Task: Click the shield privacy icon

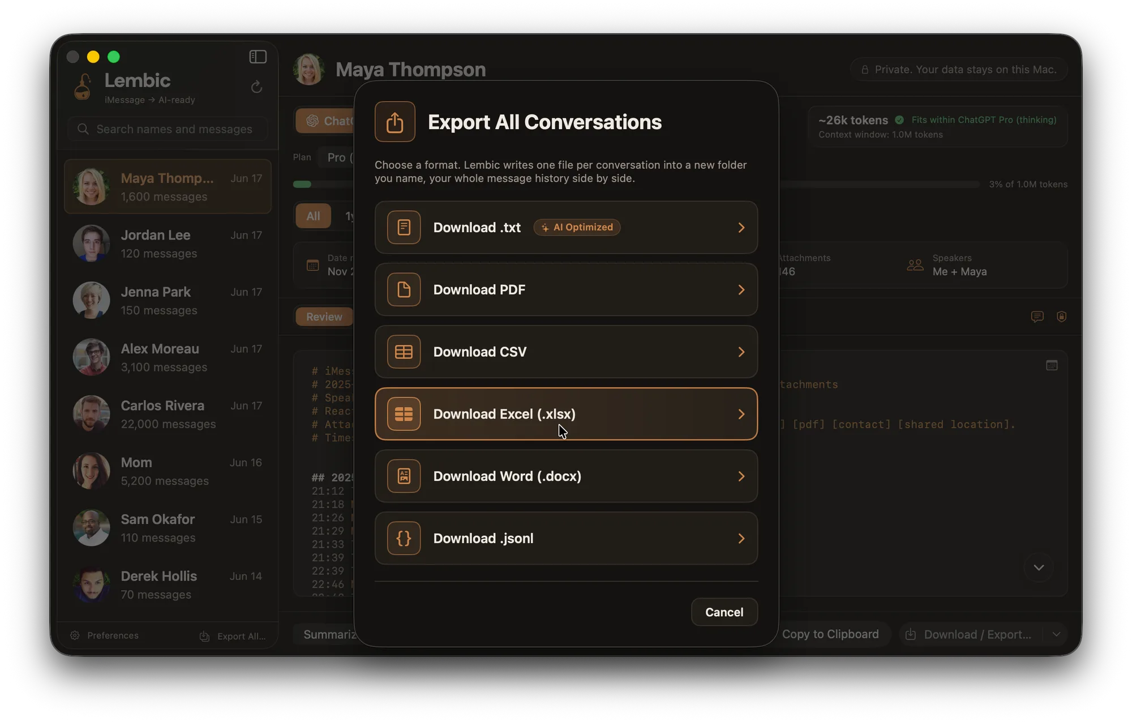Action: click(x=1062, y=317)
